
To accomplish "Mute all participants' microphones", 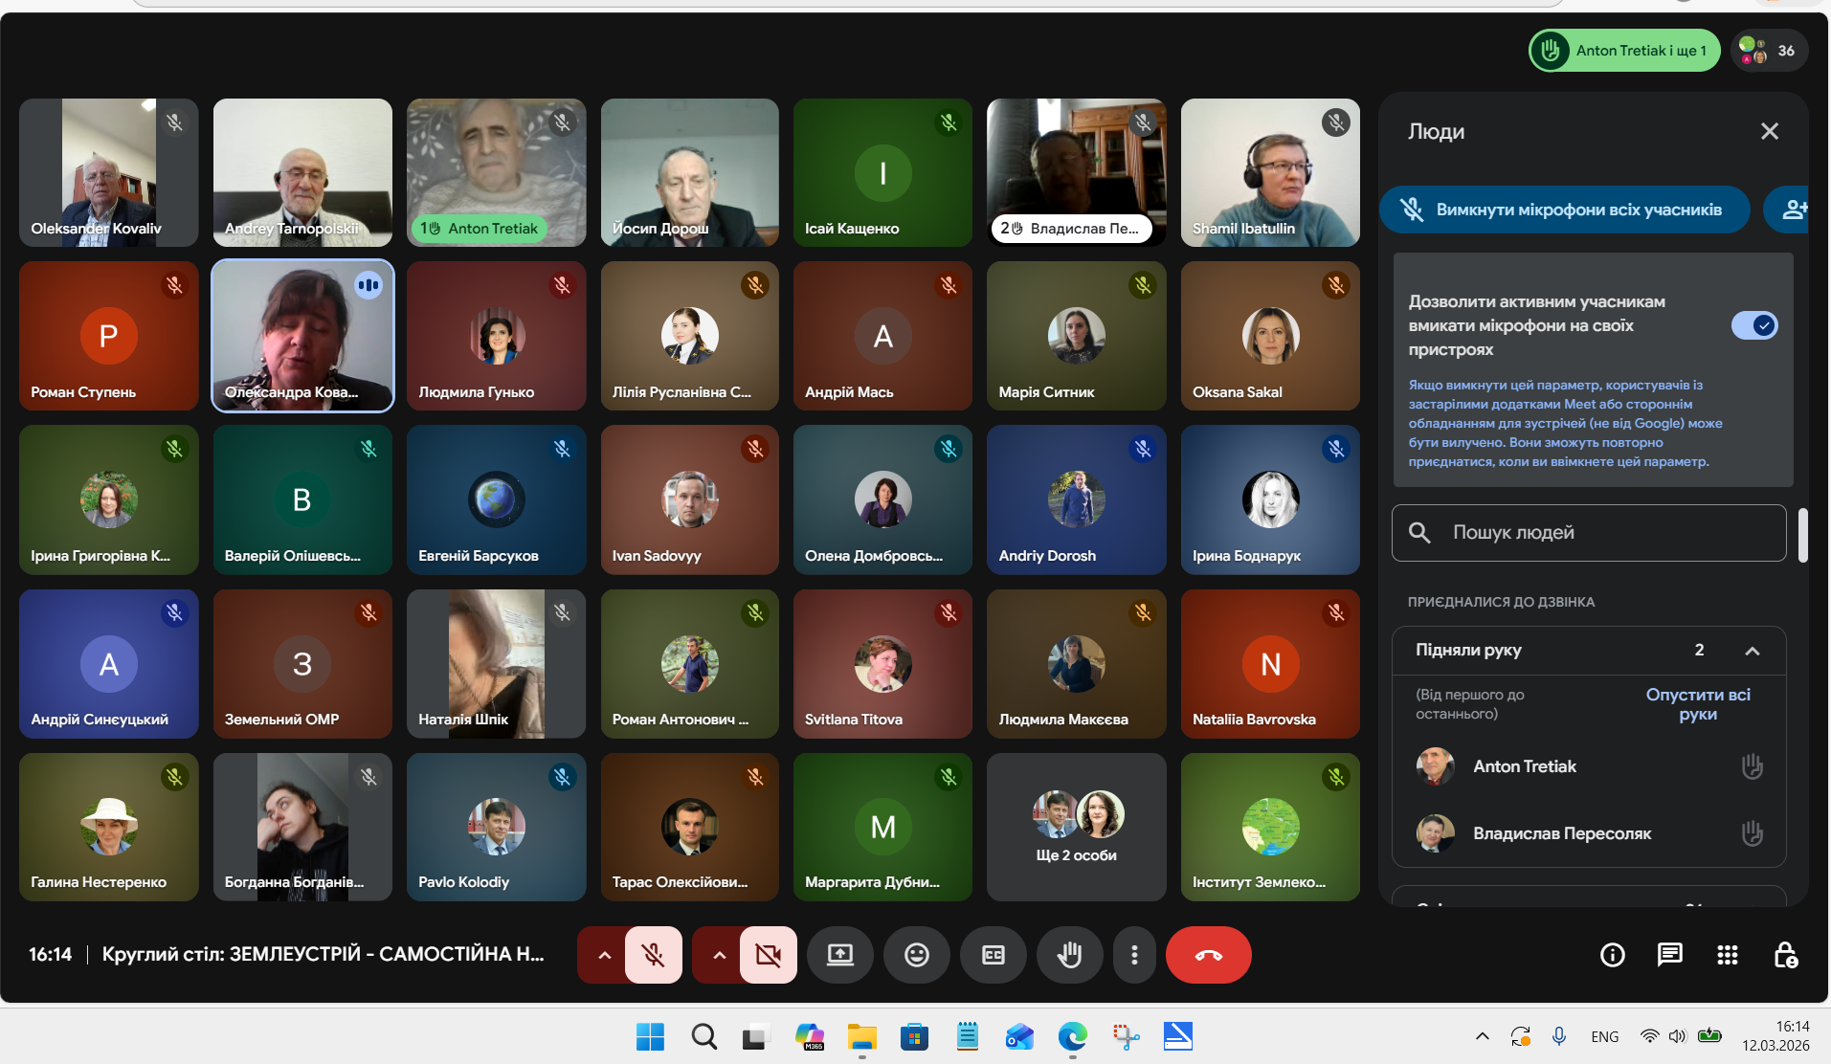I will pos(1564,210).
